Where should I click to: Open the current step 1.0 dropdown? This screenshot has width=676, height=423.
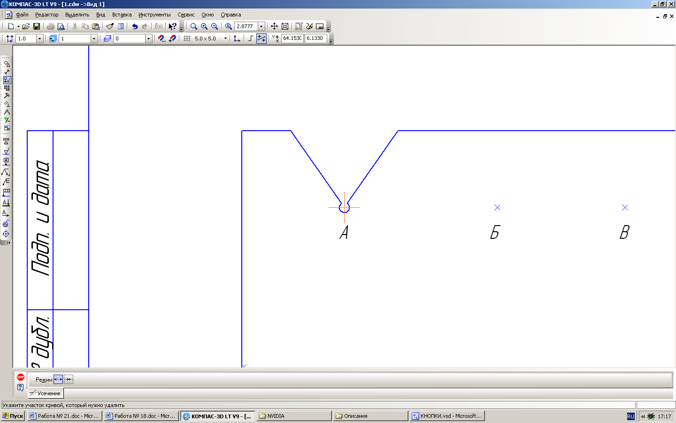coord(39,39)
